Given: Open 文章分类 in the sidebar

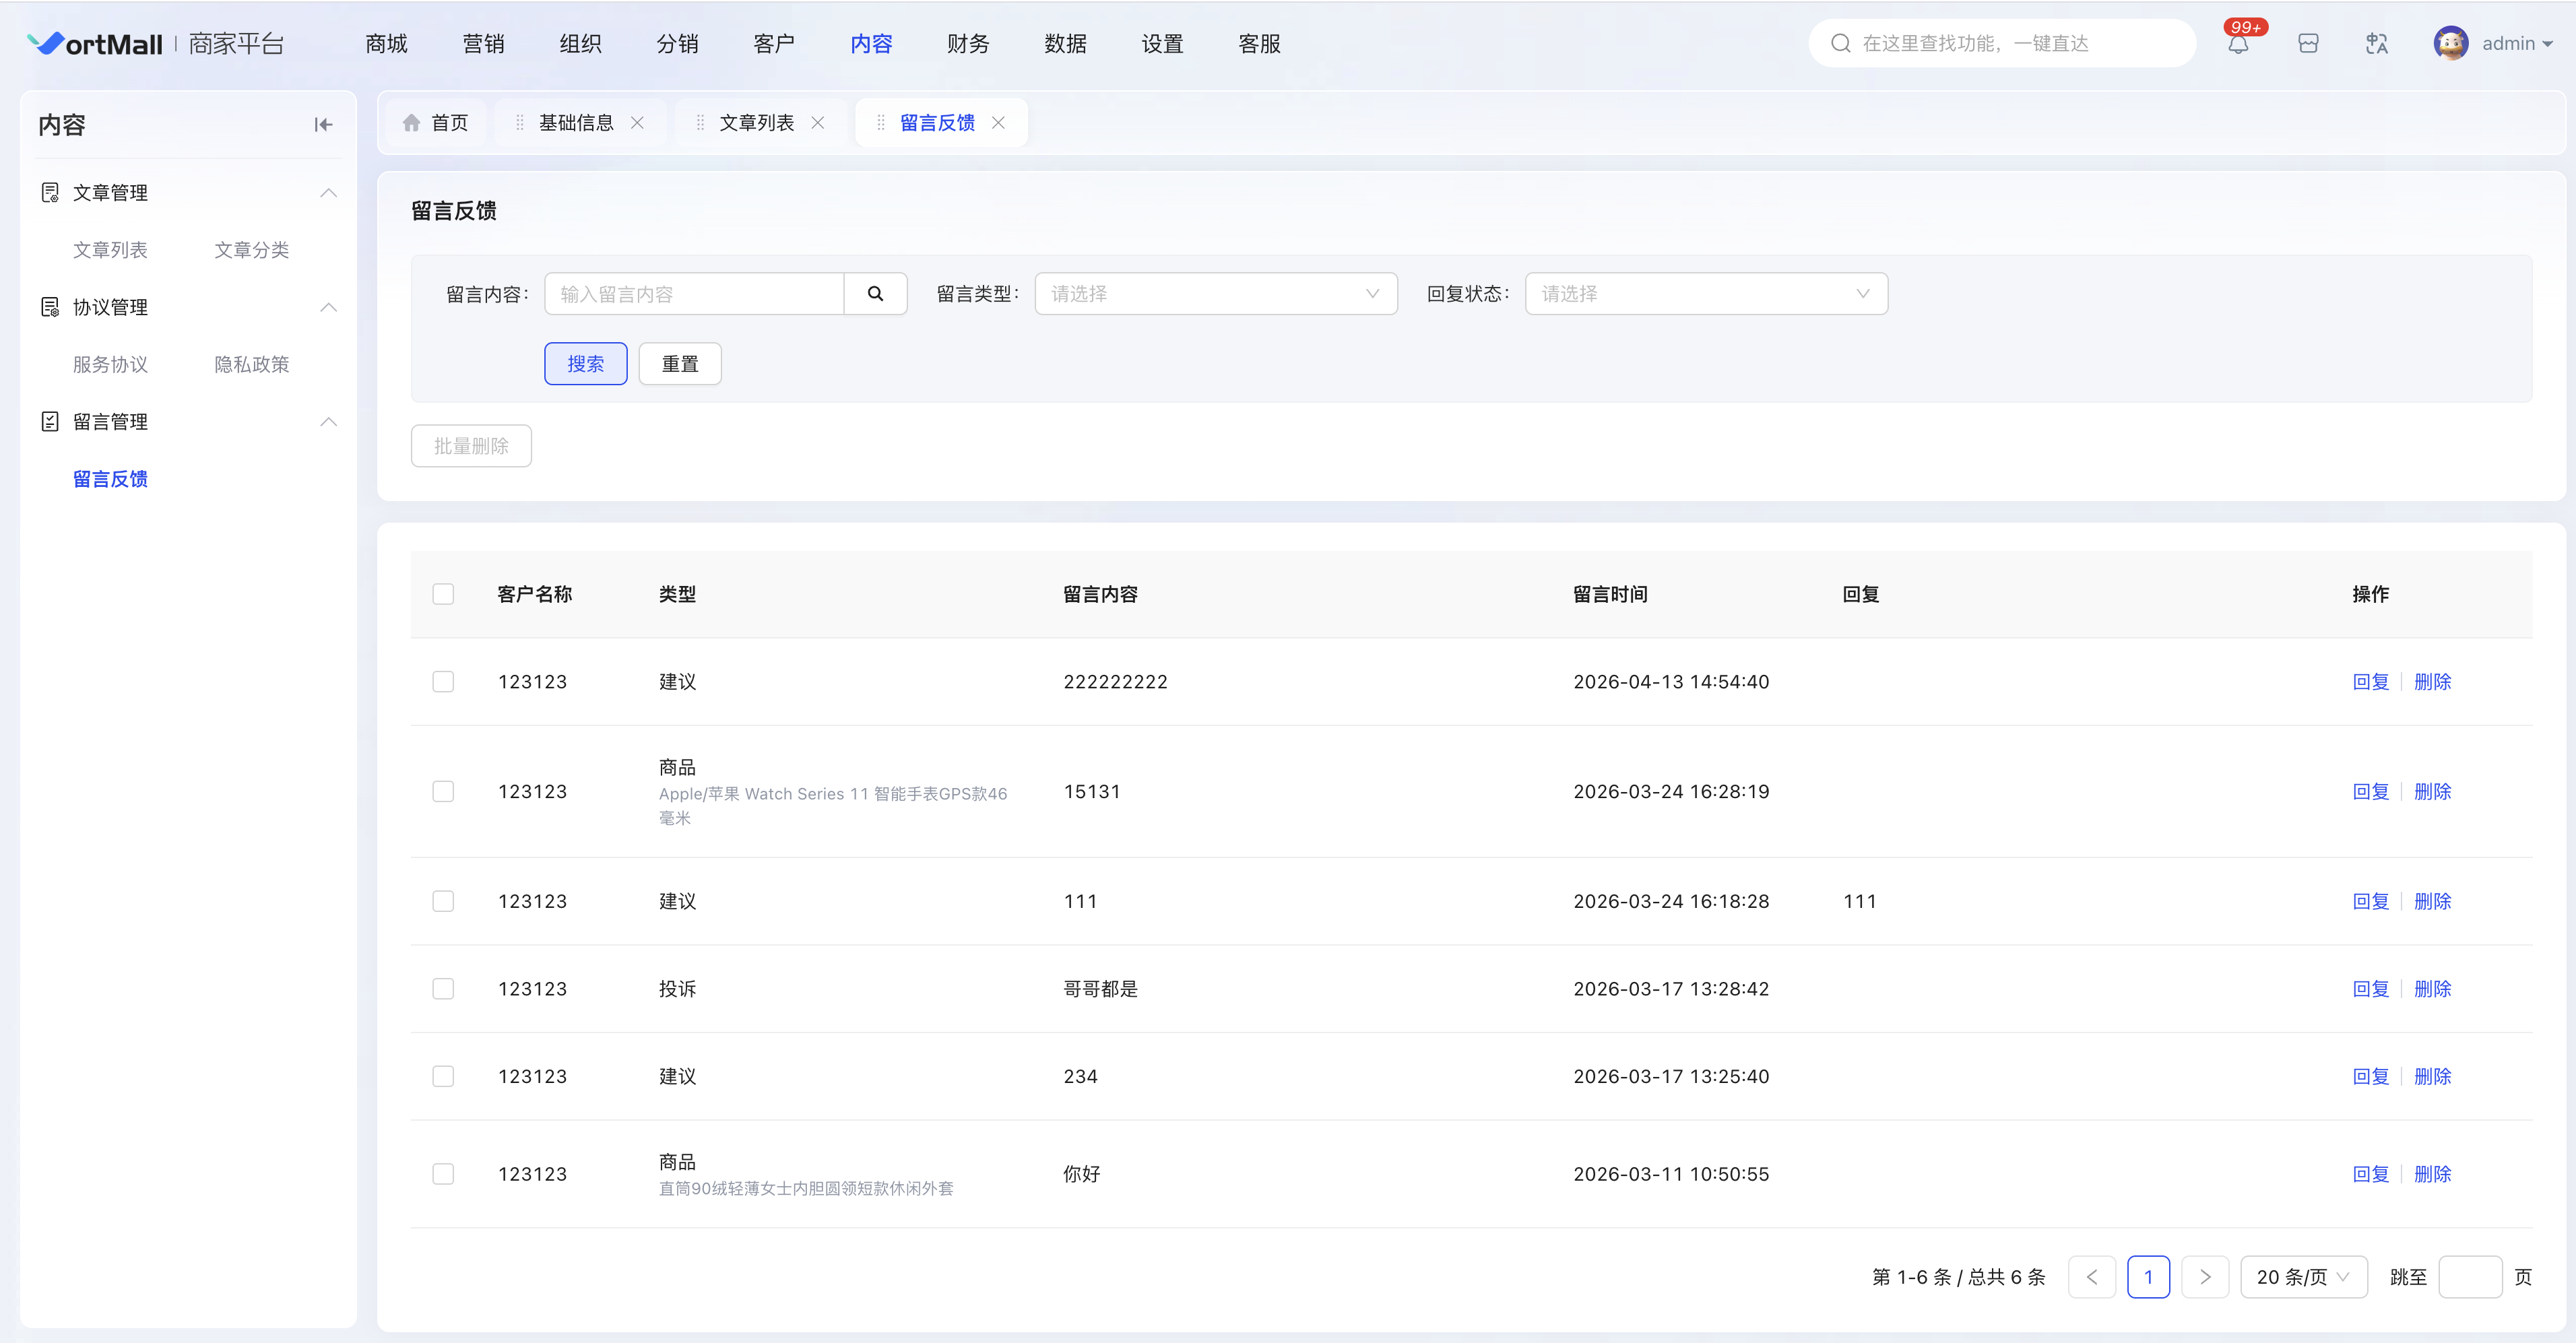Looking at the screenshot, I should (x=251, y=250).
